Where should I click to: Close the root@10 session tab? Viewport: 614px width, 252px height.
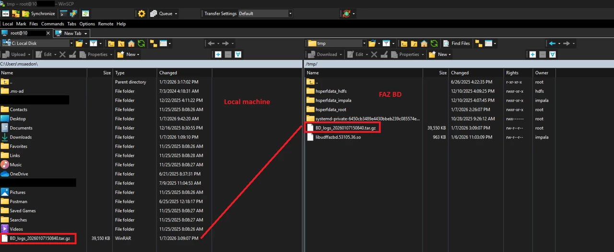coord(48,33)
